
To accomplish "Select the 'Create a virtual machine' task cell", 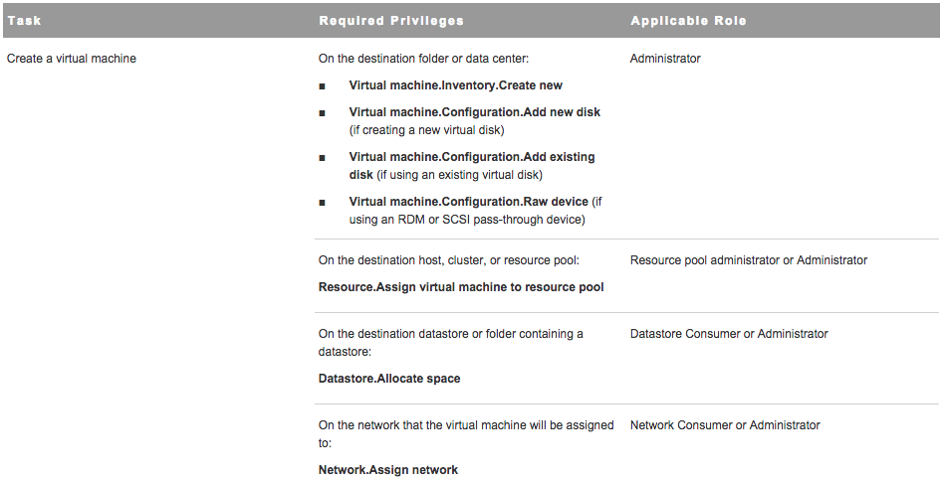I will 72,59.
